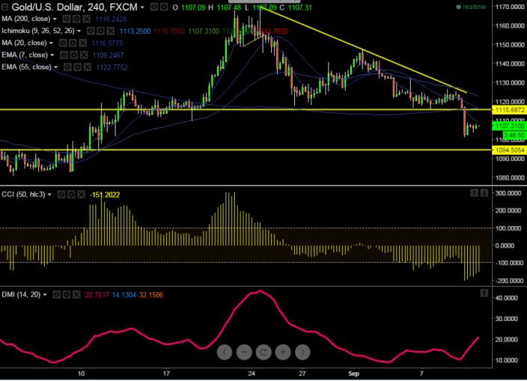The image size is (527, 381).
Task: Expand the Ichimoku indicator dropdown arrow
Action: click(79, 31)
